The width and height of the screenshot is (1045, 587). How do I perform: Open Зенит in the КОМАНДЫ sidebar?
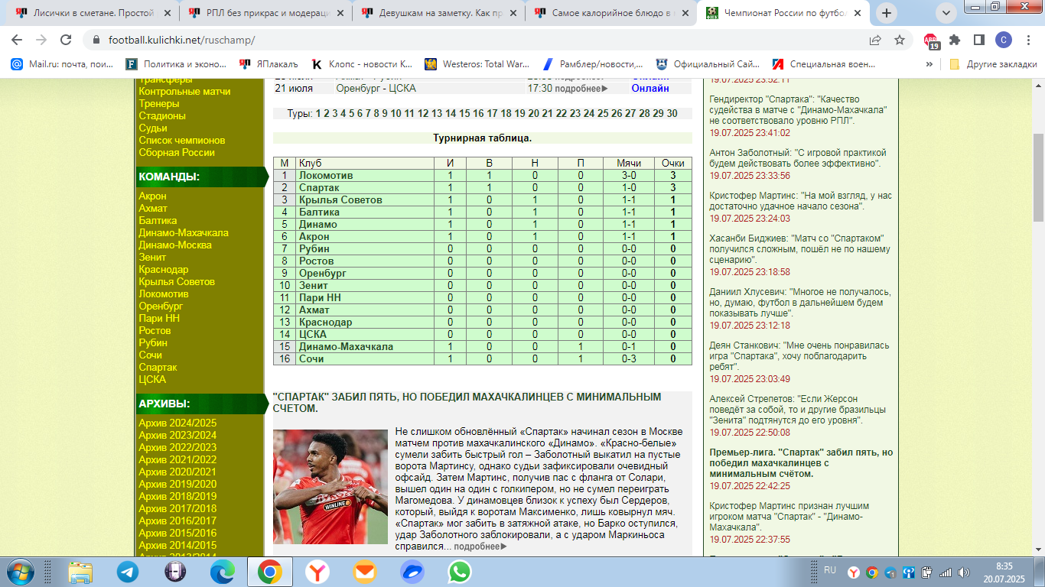coord(152,258)
